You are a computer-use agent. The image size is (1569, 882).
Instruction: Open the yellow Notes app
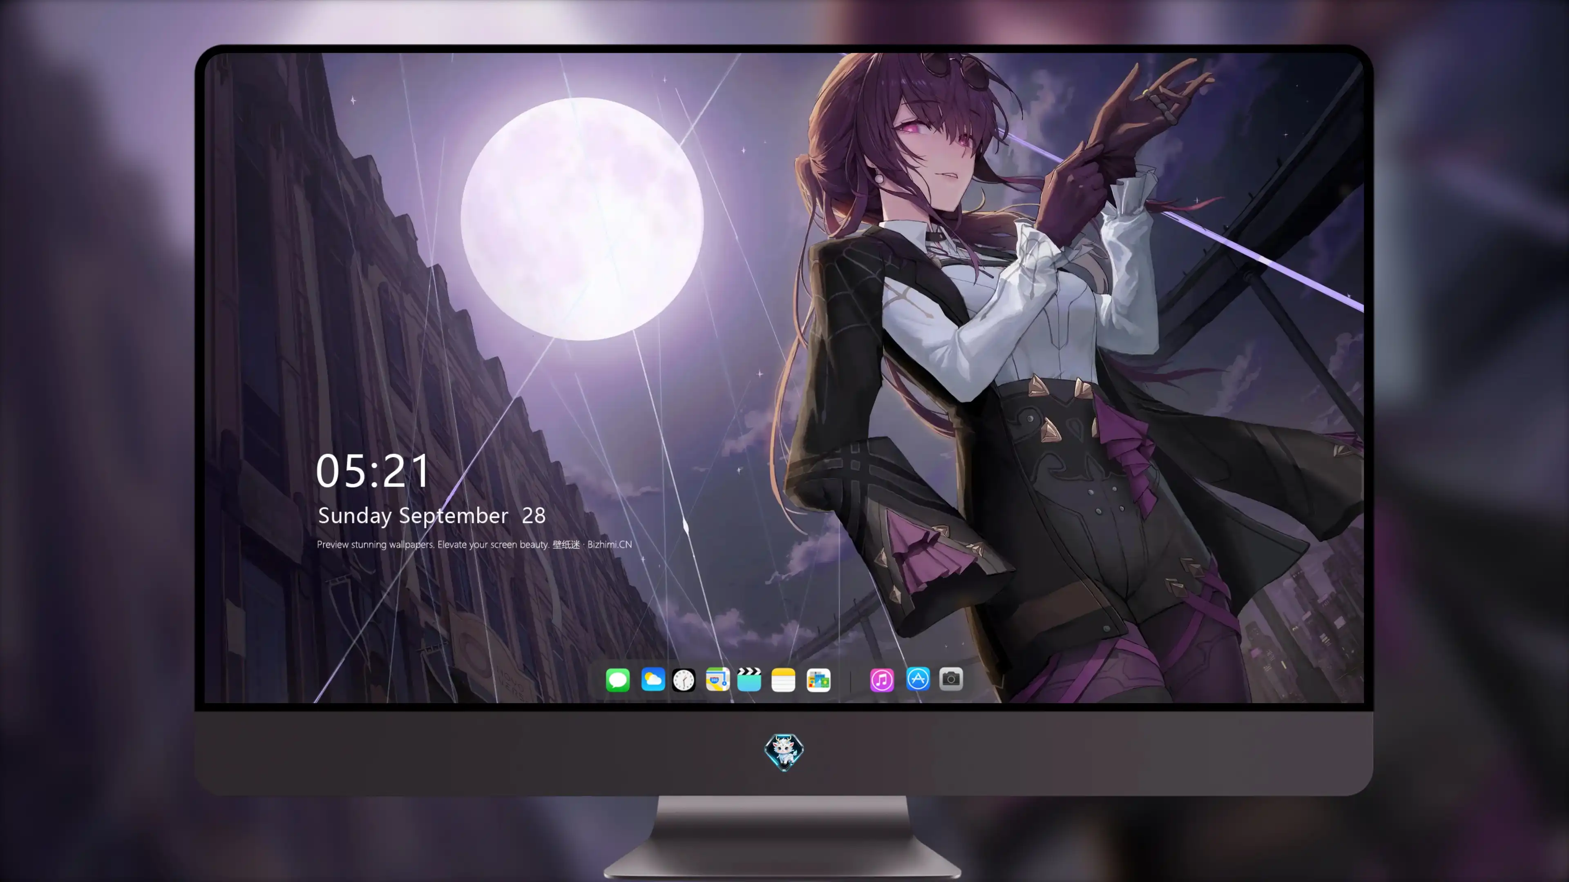tap(783, 680)
